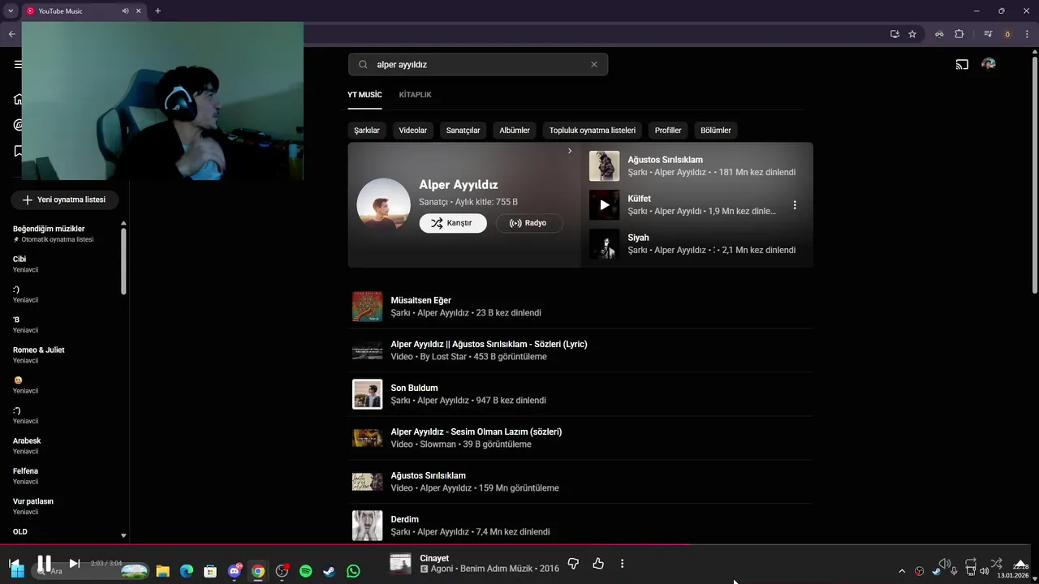Click the Karıştır shuffle button
This screenshot has height=584, width=1039.
click(453, 223)
